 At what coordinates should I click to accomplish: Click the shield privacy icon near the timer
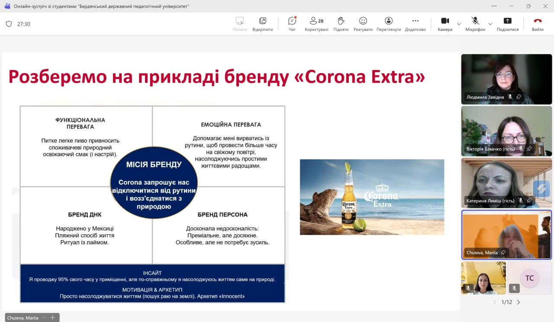[9, 24]
